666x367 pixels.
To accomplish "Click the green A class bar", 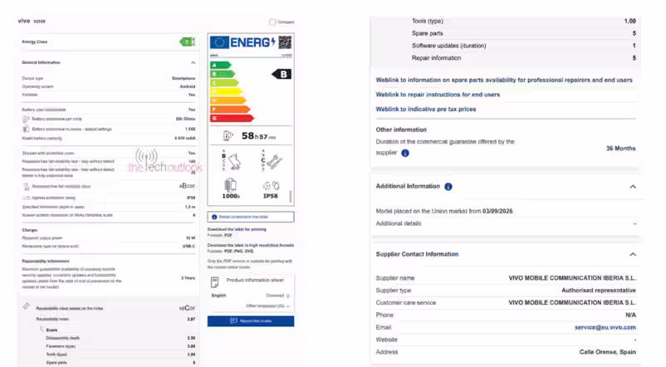I will click(220, 65).
